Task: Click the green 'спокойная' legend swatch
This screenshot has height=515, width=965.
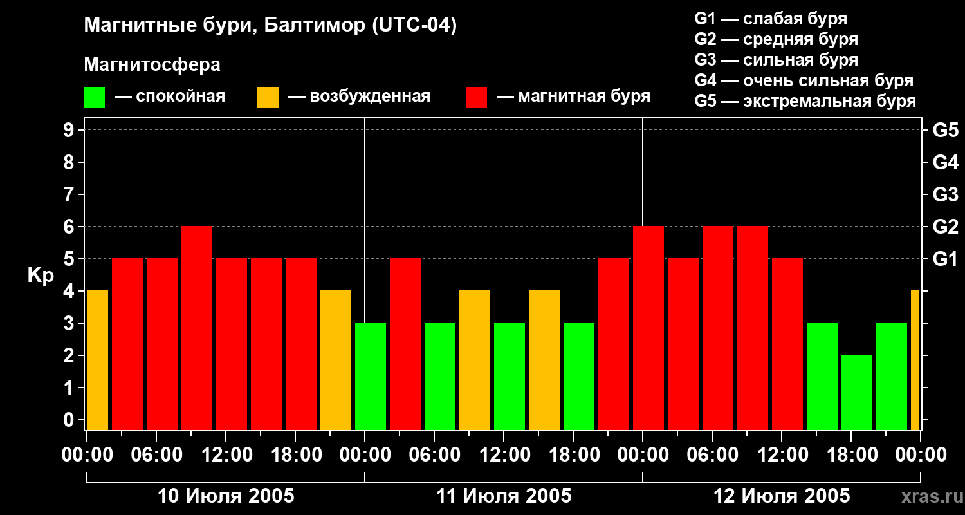Action: 94,97
